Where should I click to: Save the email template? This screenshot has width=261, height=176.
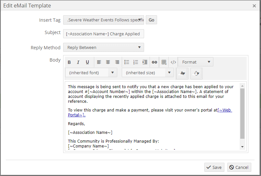pos(214,167)
